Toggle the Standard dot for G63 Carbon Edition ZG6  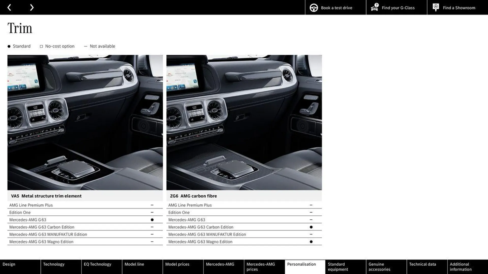point(311,227)
